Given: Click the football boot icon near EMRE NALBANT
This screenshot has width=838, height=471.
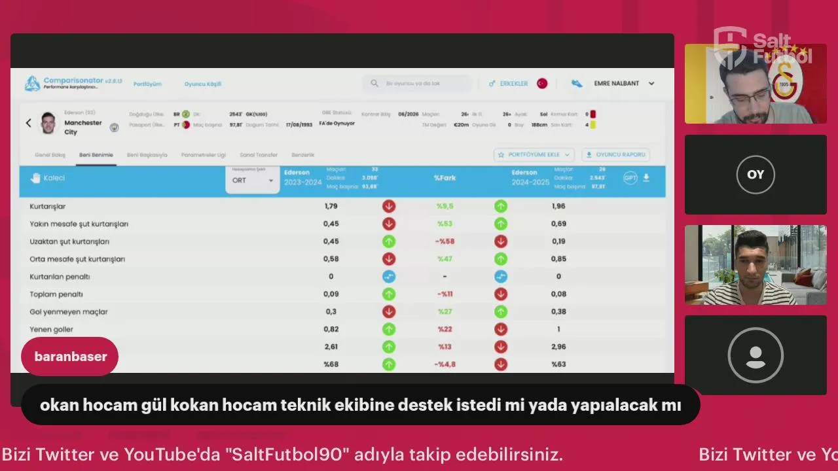Looking at the screenshot, I should pos(577,84).
